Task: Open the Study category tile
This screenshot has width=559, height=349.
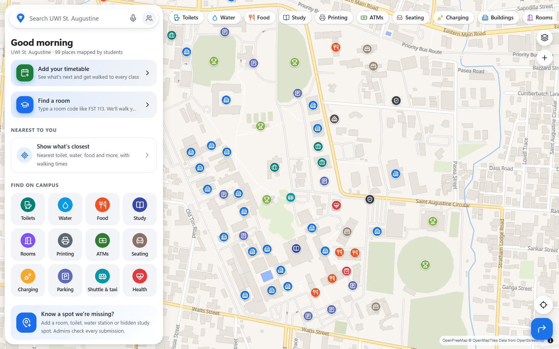Action: tap(140, 209)
